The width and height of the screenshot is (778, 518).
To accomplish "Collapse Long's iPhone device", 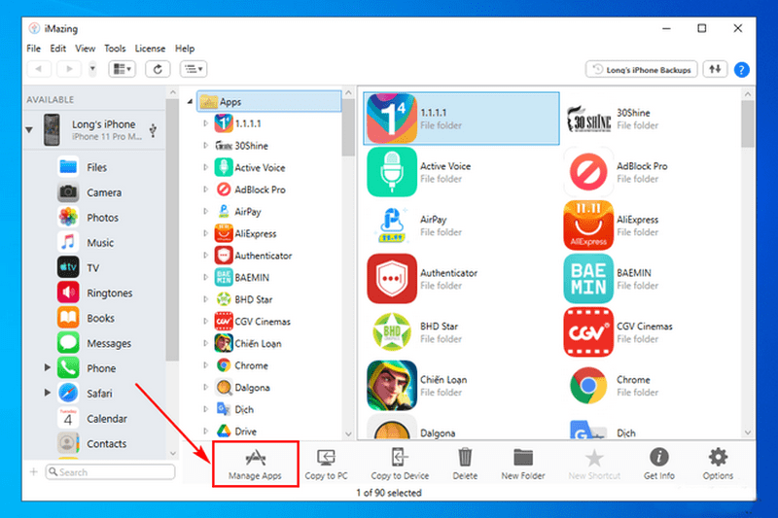I will coord(29,130).
